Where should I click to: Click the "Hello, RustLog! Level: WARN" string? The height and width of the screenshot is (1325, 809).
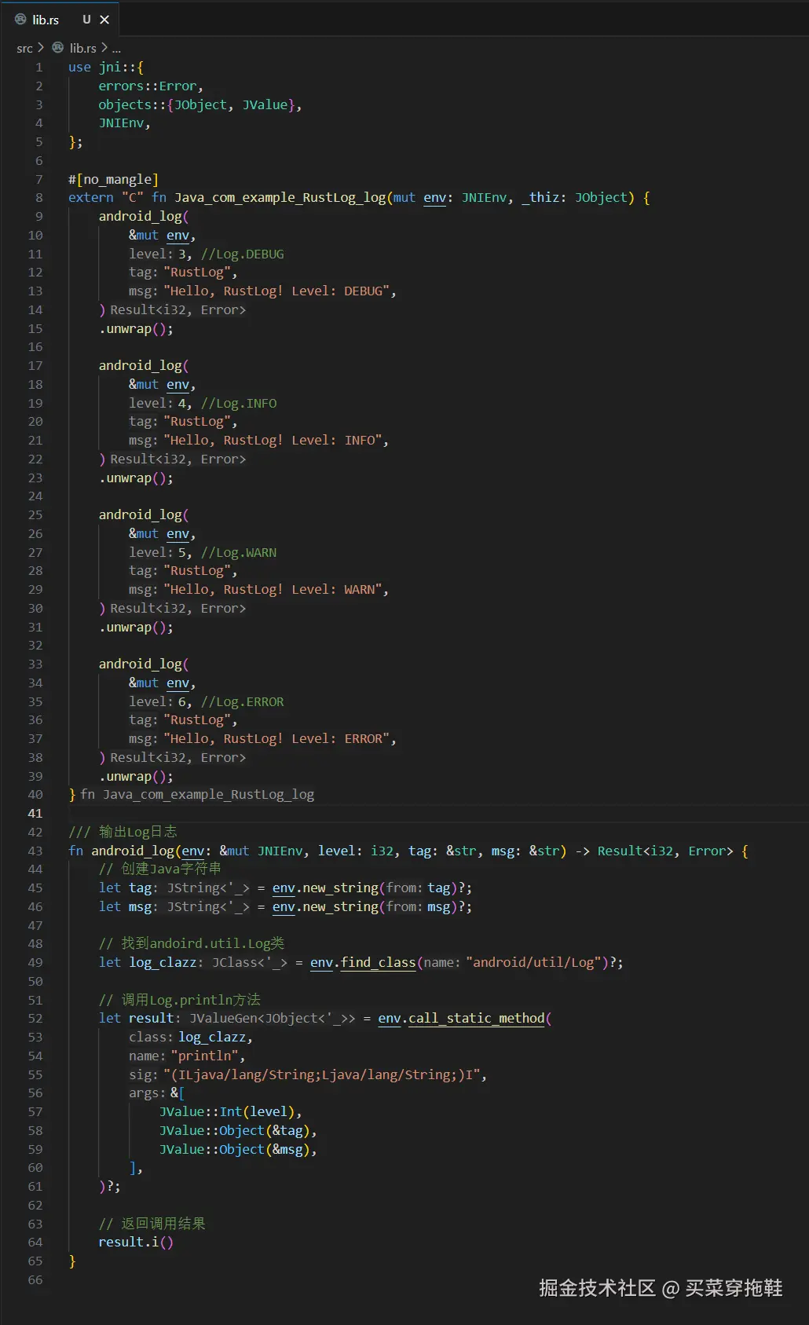pyautogui.click(x=273, y=590)
